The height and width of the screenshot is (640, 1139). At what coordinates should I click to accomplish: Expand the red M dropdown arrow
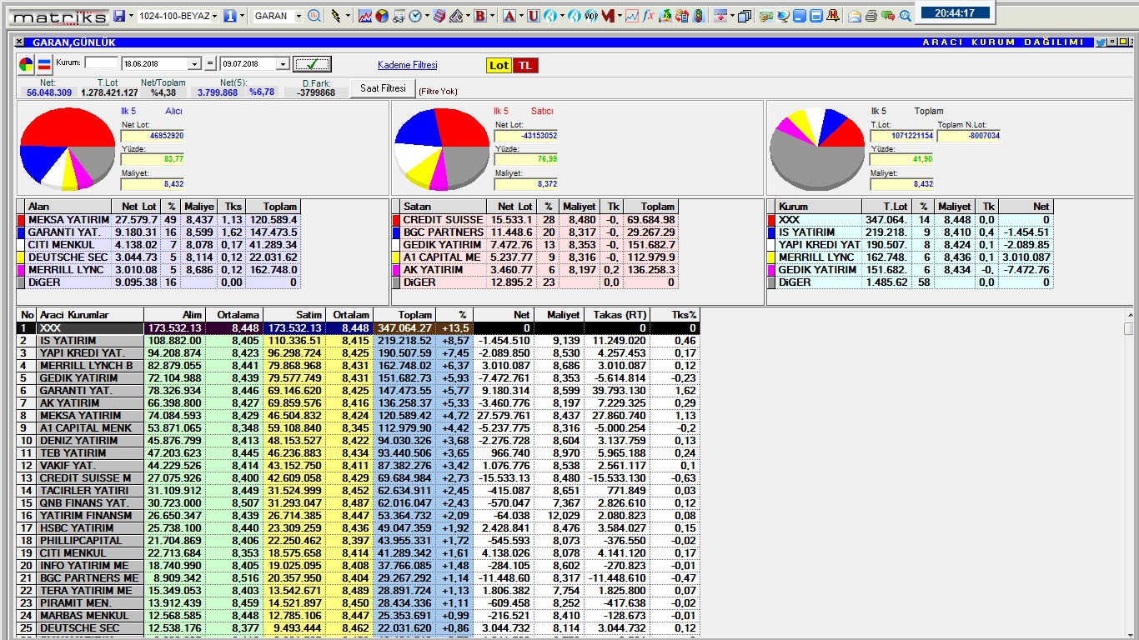[620, 16]
